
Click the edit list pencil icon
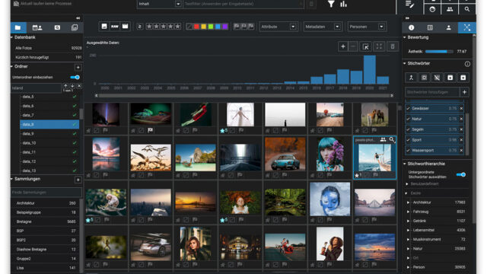coord(409,5)
